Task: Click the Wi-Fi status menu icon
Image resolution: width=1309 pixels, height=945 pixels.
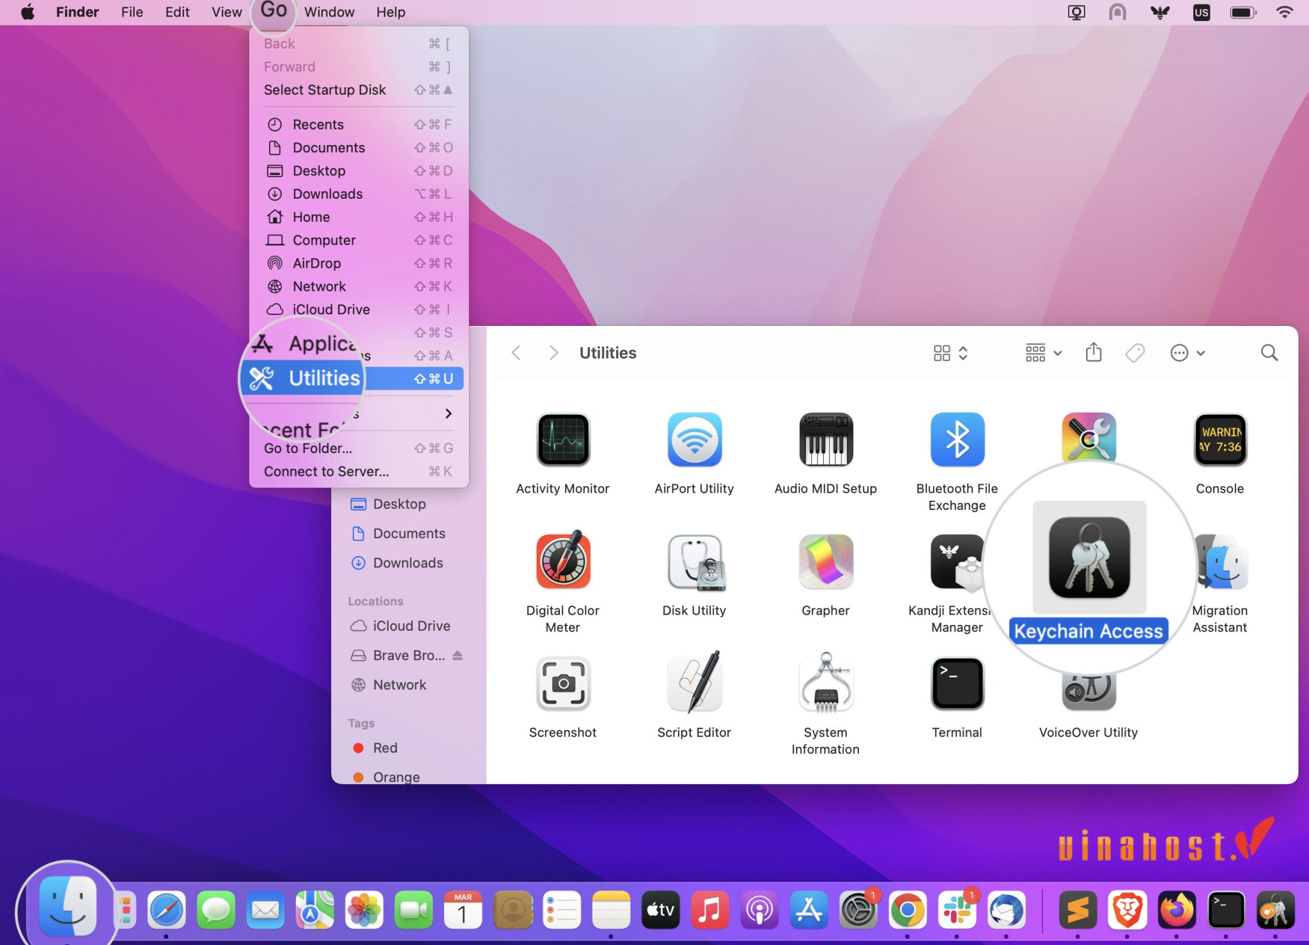Action: pos(1284,12)
